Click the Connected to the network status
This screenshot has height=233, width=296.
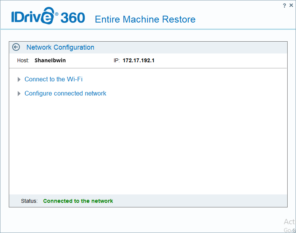78,201
